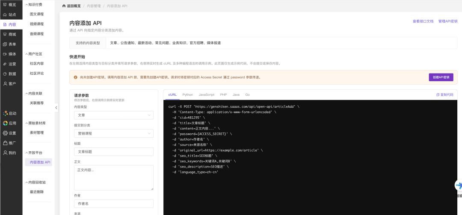Open 图文课程 in the sidebar
Viewport: 462px width, 215px height.
point(37,14)
